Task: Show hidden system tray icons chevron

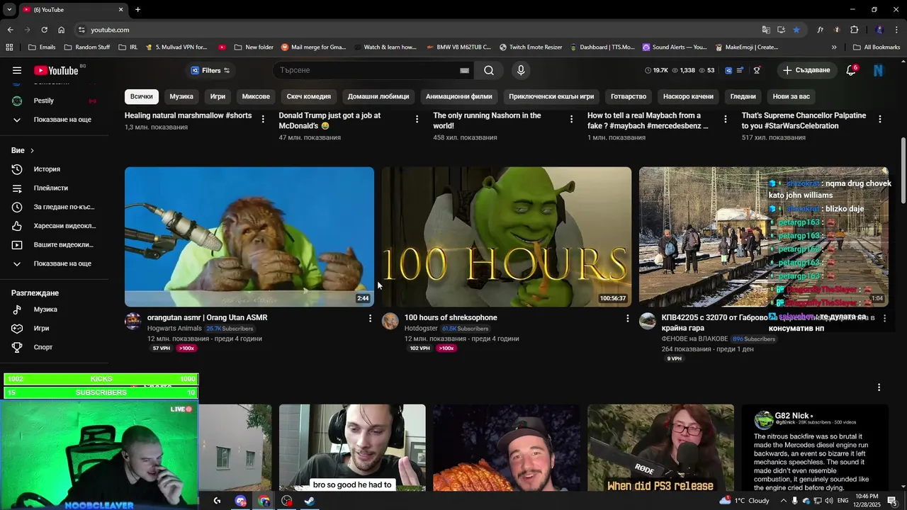Action: (782, 501)
